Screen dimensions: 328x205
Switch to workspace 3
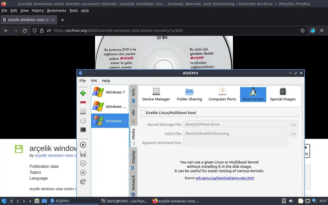pos(24,201)
